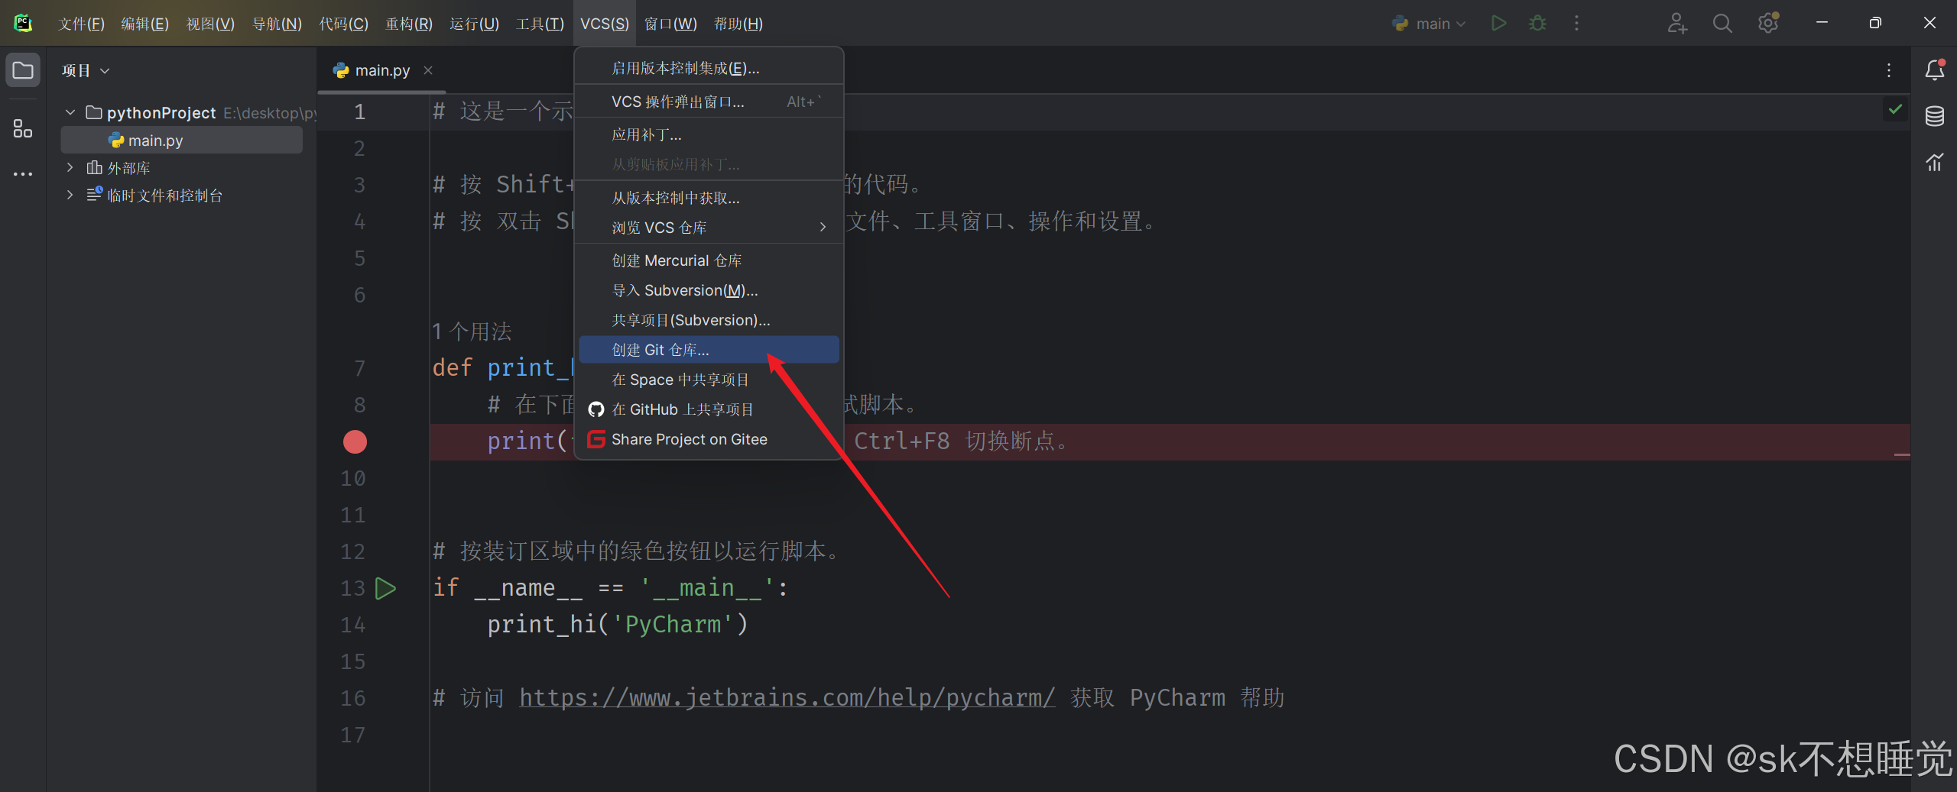
Task: Click the run gutter arrow at line 13
Action: [385, 588]
